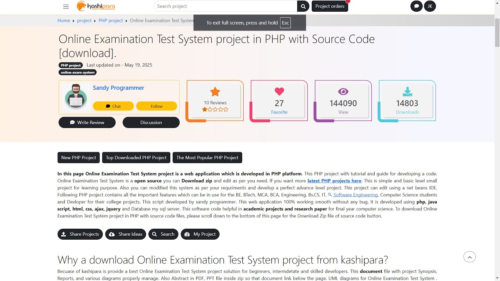This screenshot has width=500, height=281.
Task: Open New PHP Project
Action: point(79,158)
